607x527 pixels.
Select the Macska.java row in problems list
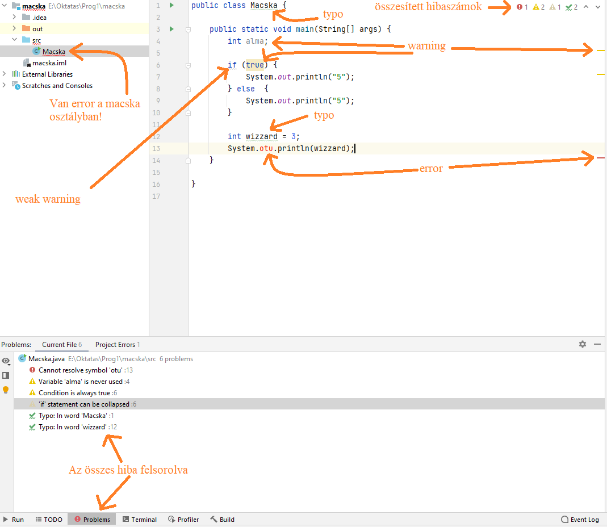pos(309,358)
